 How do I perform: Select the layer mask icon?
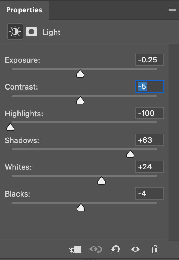tap(31, 32)
